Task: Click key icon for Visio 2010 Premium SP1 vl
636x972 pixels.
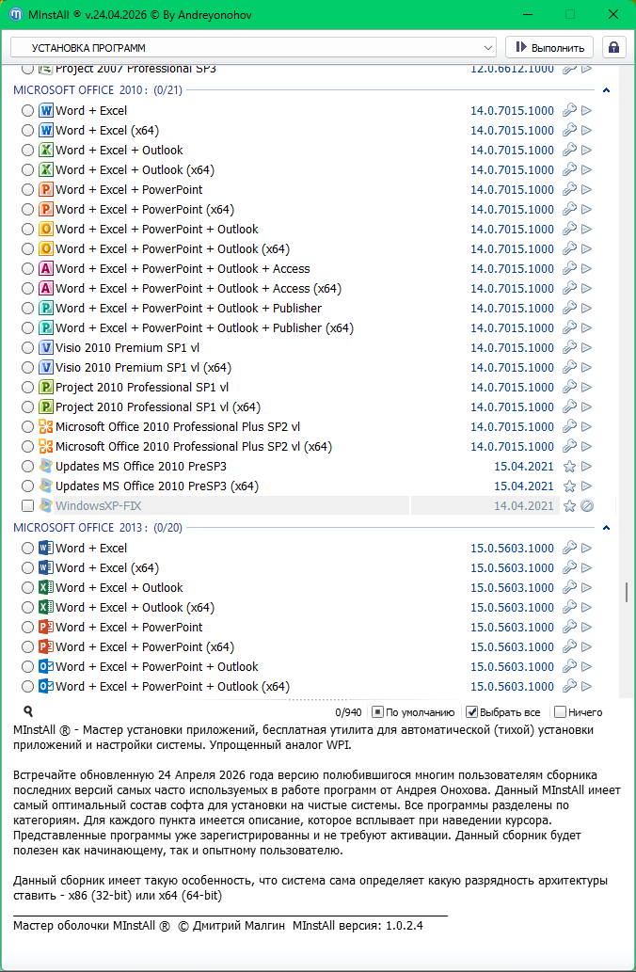Action: pyautogui.click(x=569, y=348)
